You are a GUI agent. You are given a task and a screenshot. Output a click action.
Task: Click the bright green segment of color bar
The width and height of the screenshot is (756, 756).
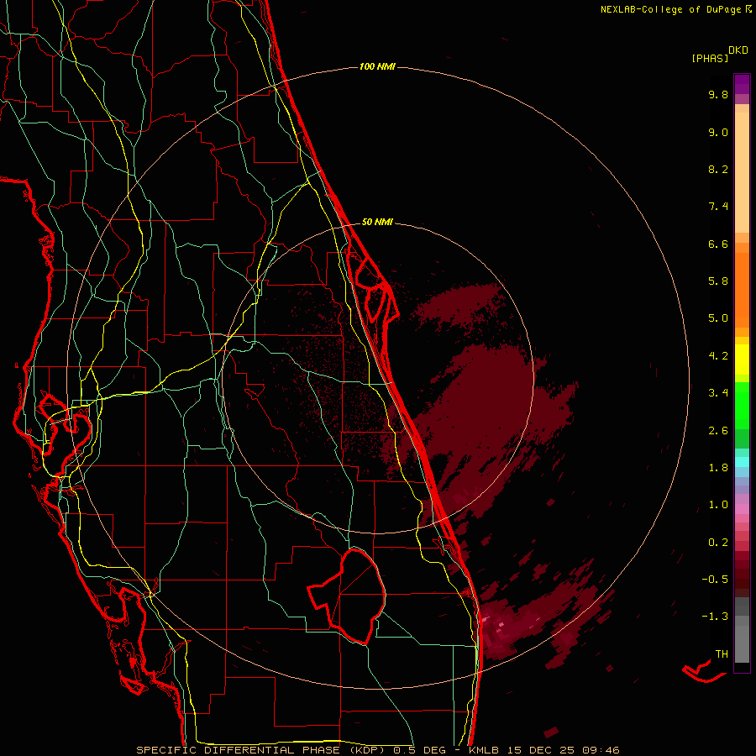[x=742, y=407]
